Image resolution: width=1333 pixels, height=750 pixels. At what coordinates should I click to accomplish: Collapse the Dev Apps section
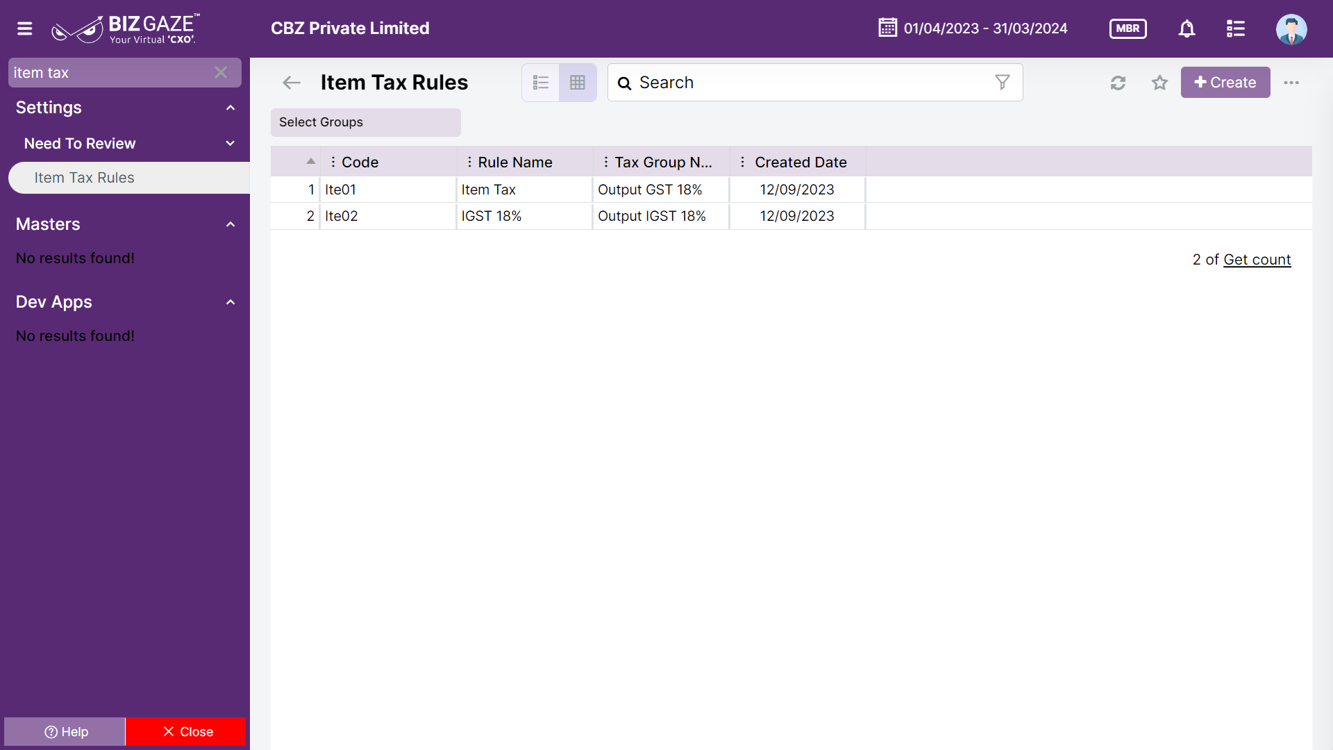[x=230, y=302]
